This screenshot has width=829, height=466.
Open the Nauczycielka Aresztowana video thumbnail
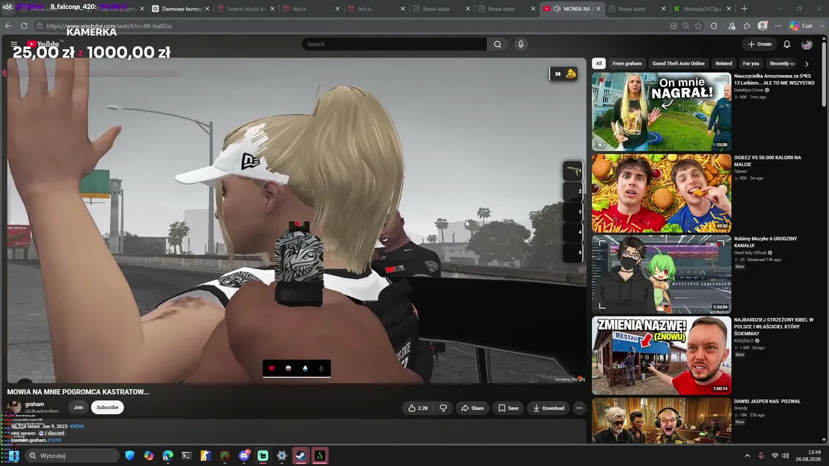coord(661,111)
